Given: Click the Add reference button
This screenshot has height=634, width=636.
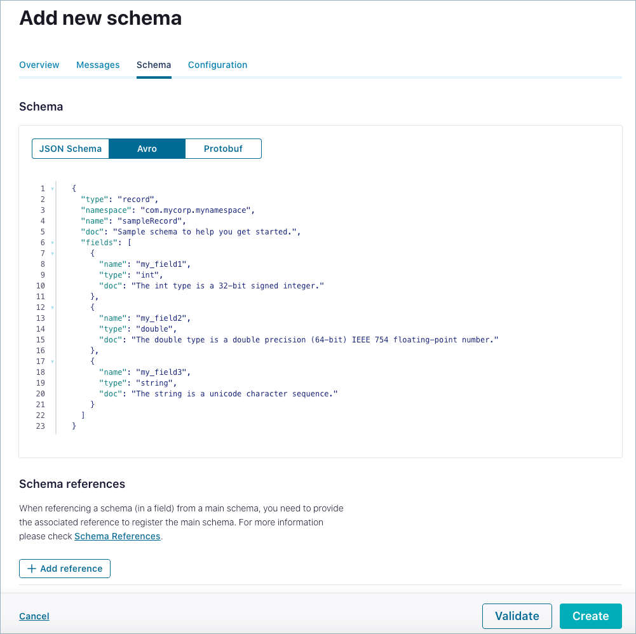Looking at the screenshot, I should [x=64, y=569].
